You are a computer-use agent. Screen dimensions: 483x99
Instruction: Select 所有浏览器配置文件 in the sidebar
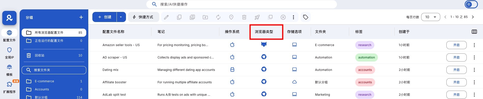point(54,33)
